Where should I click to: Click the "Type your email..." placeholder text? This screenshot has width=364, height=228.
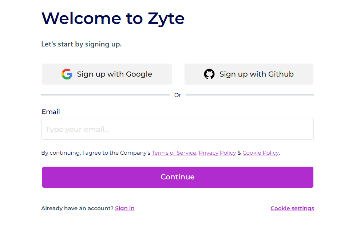(x=78, y=129)
